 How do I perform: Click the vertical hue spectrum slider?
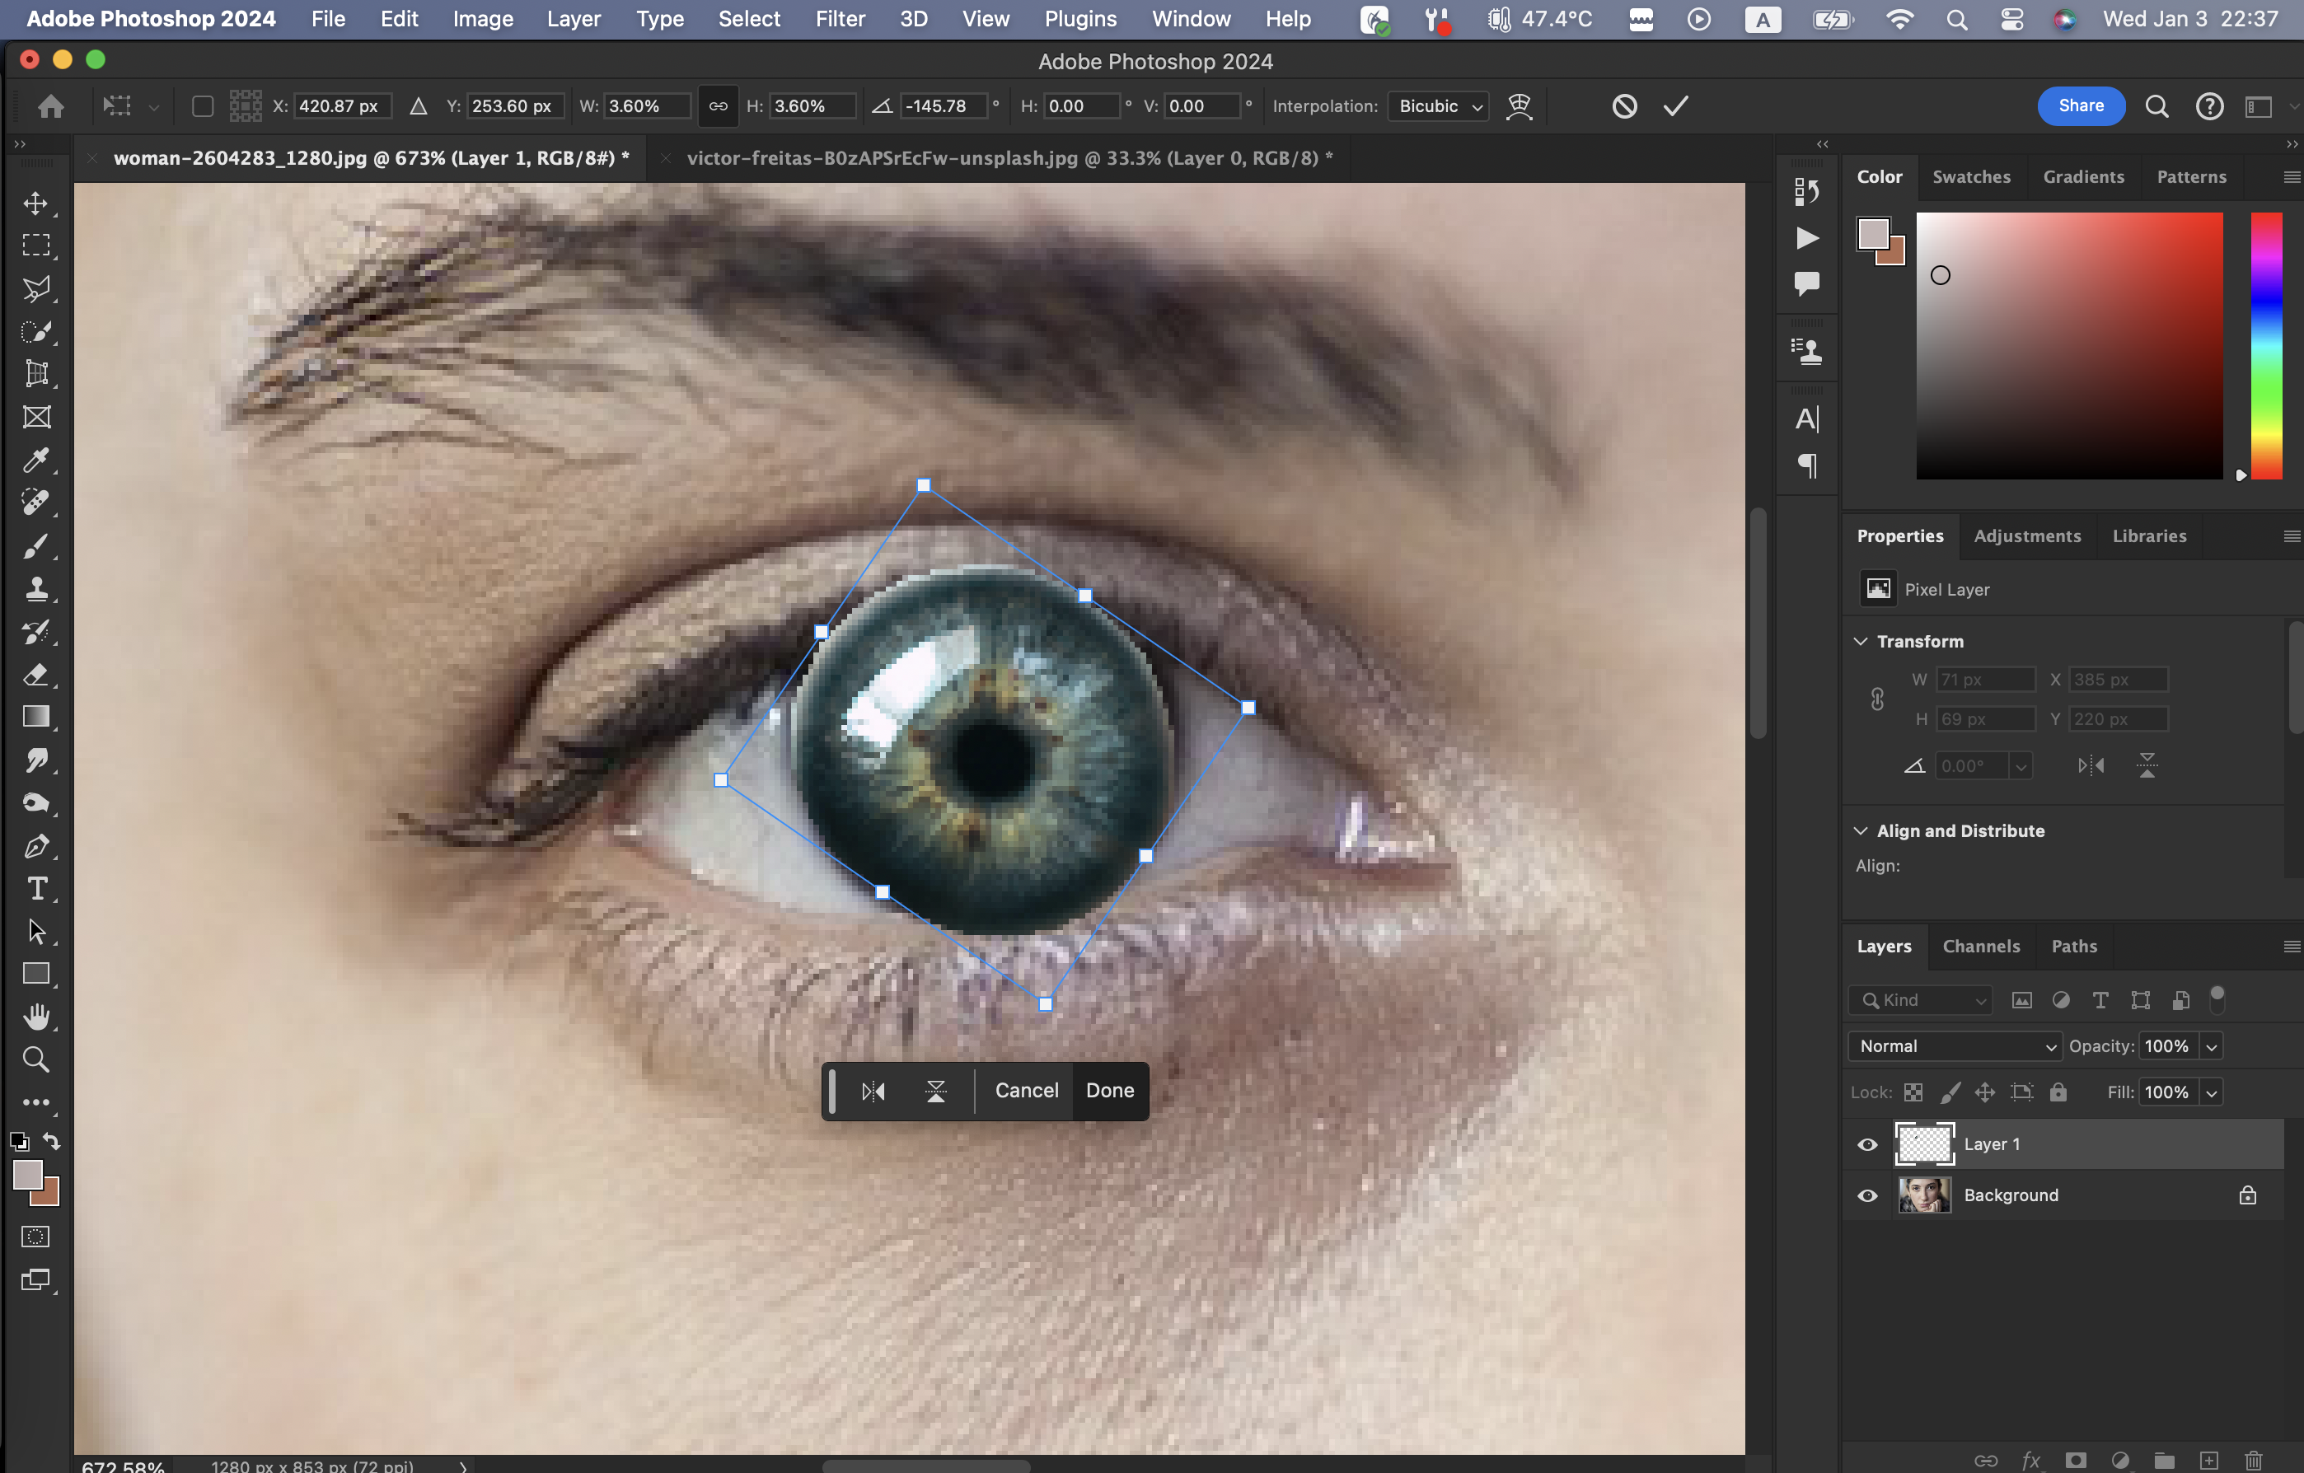2266,344
